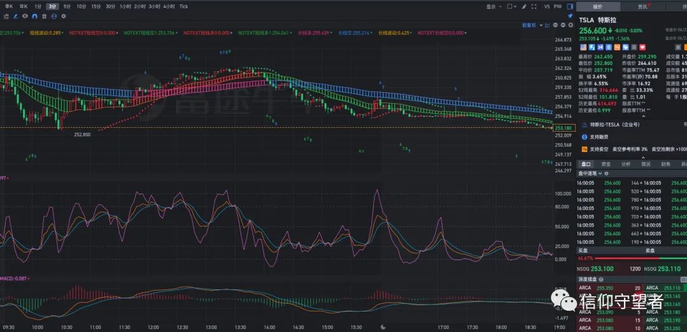Delete drawings with the trash icon
This screenshot has height=332, width=687.
click(x=45, y=16)
